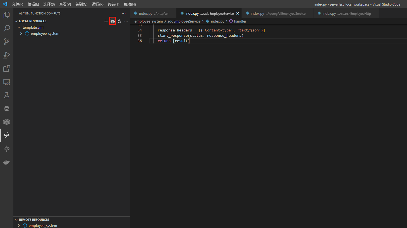Place cursor on start_response call line
The height and width of the screenshot is (228, 407).
click(x=200, y=35)
